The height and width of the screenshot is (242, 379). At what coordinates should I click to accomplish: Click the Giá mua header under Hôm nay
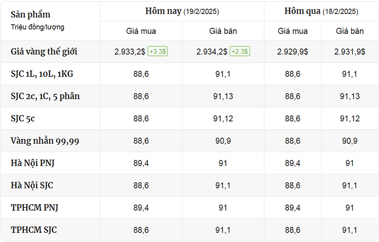141,31
